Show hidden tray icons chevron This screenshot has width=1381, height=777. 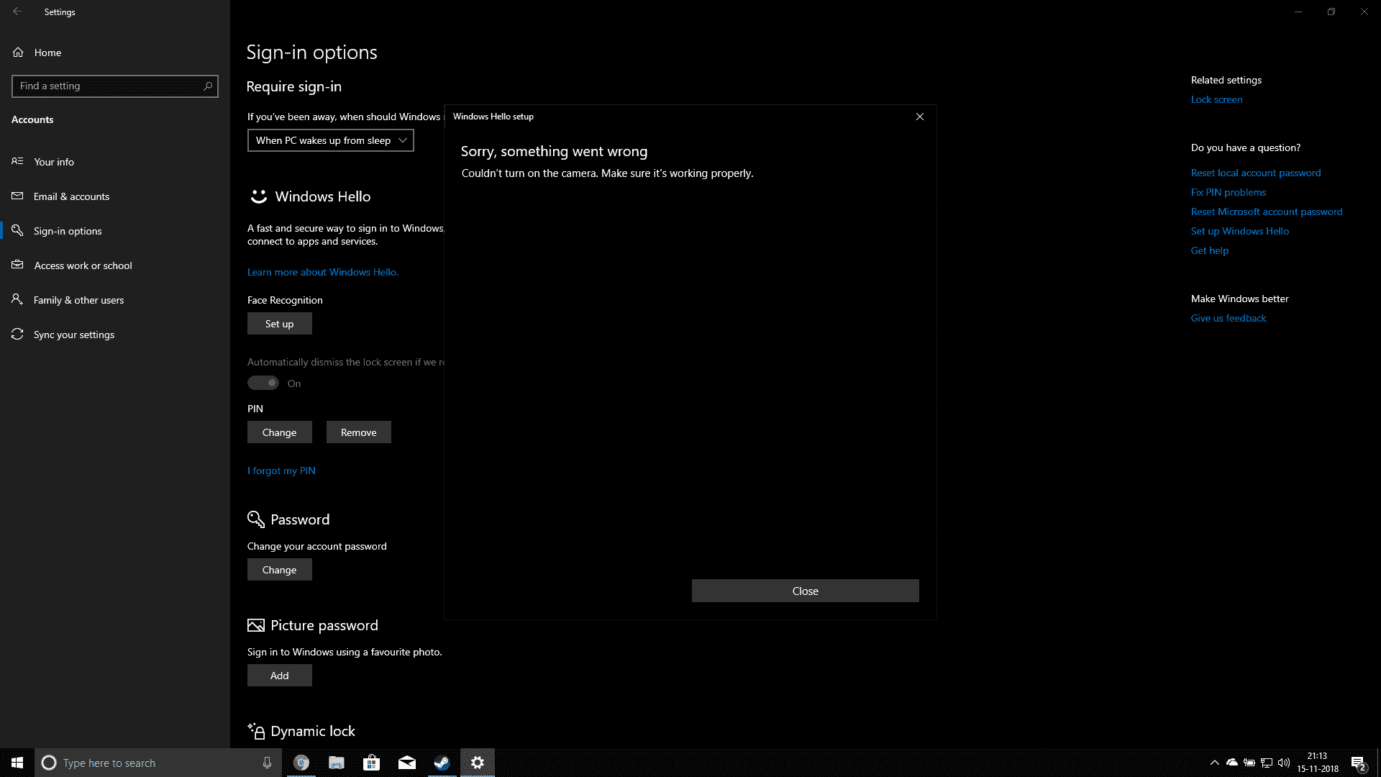1214,763
